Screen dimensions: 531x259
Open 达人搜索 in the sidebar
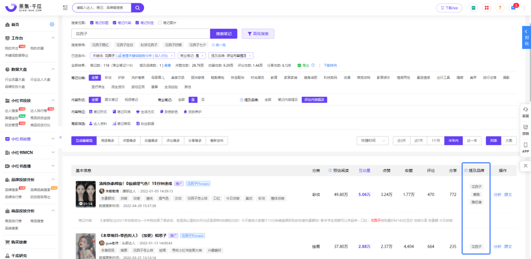(x=12, y=111)
